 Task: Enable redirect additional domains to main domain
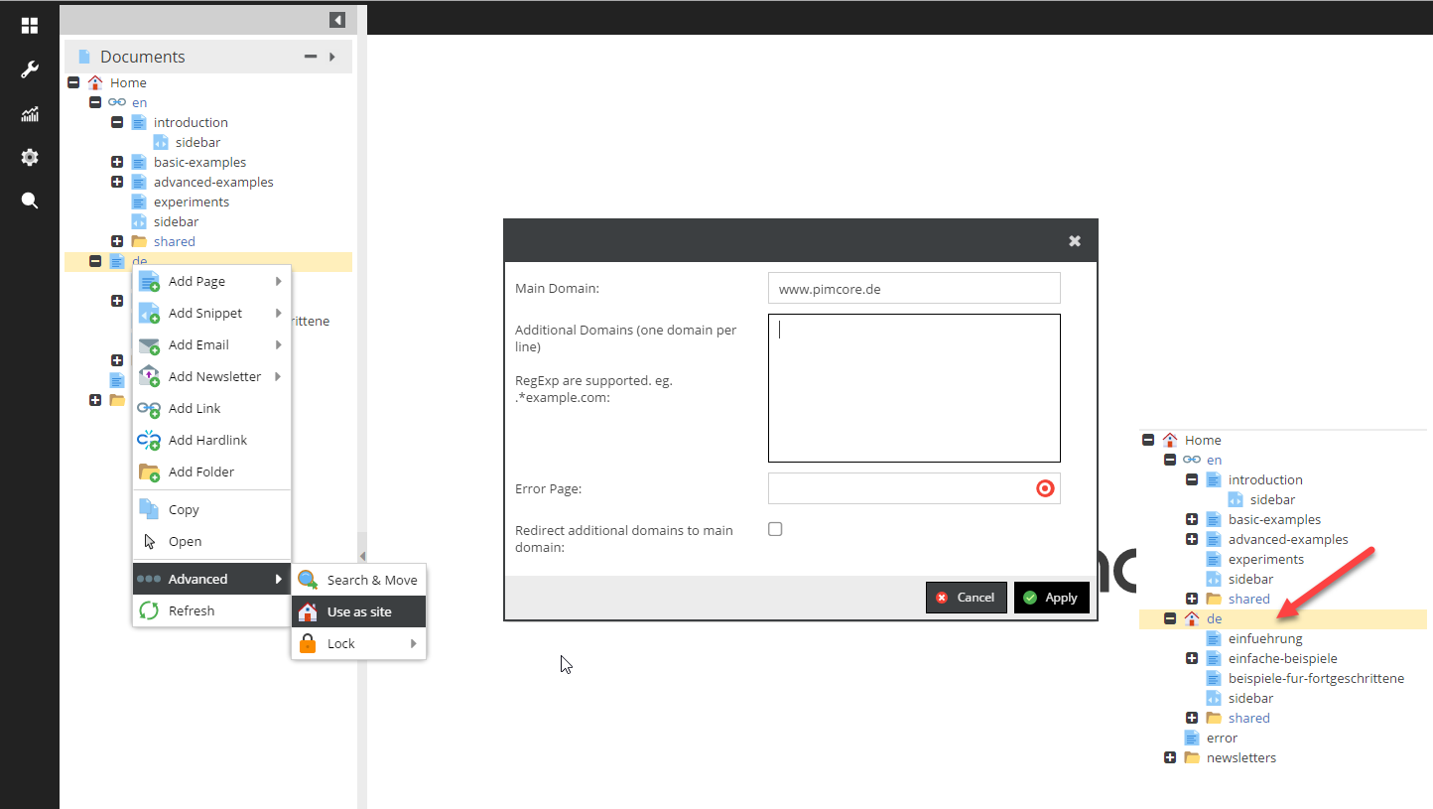tap(775, 529)
